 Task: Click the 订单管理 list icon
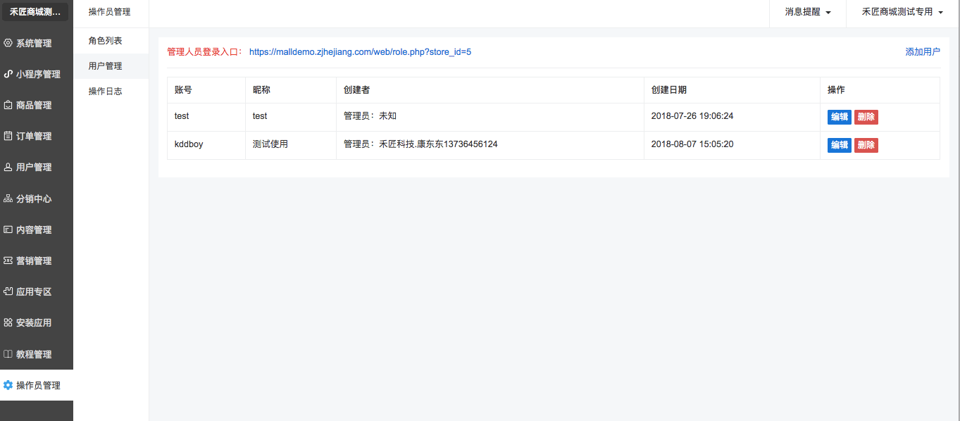[8, 136]
